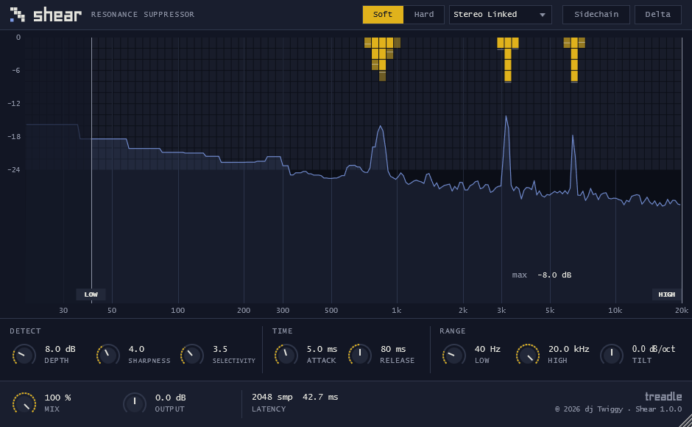Click the shear title text
The width and height of the screenshot is (692, 427).
click(x=57, y=15)
